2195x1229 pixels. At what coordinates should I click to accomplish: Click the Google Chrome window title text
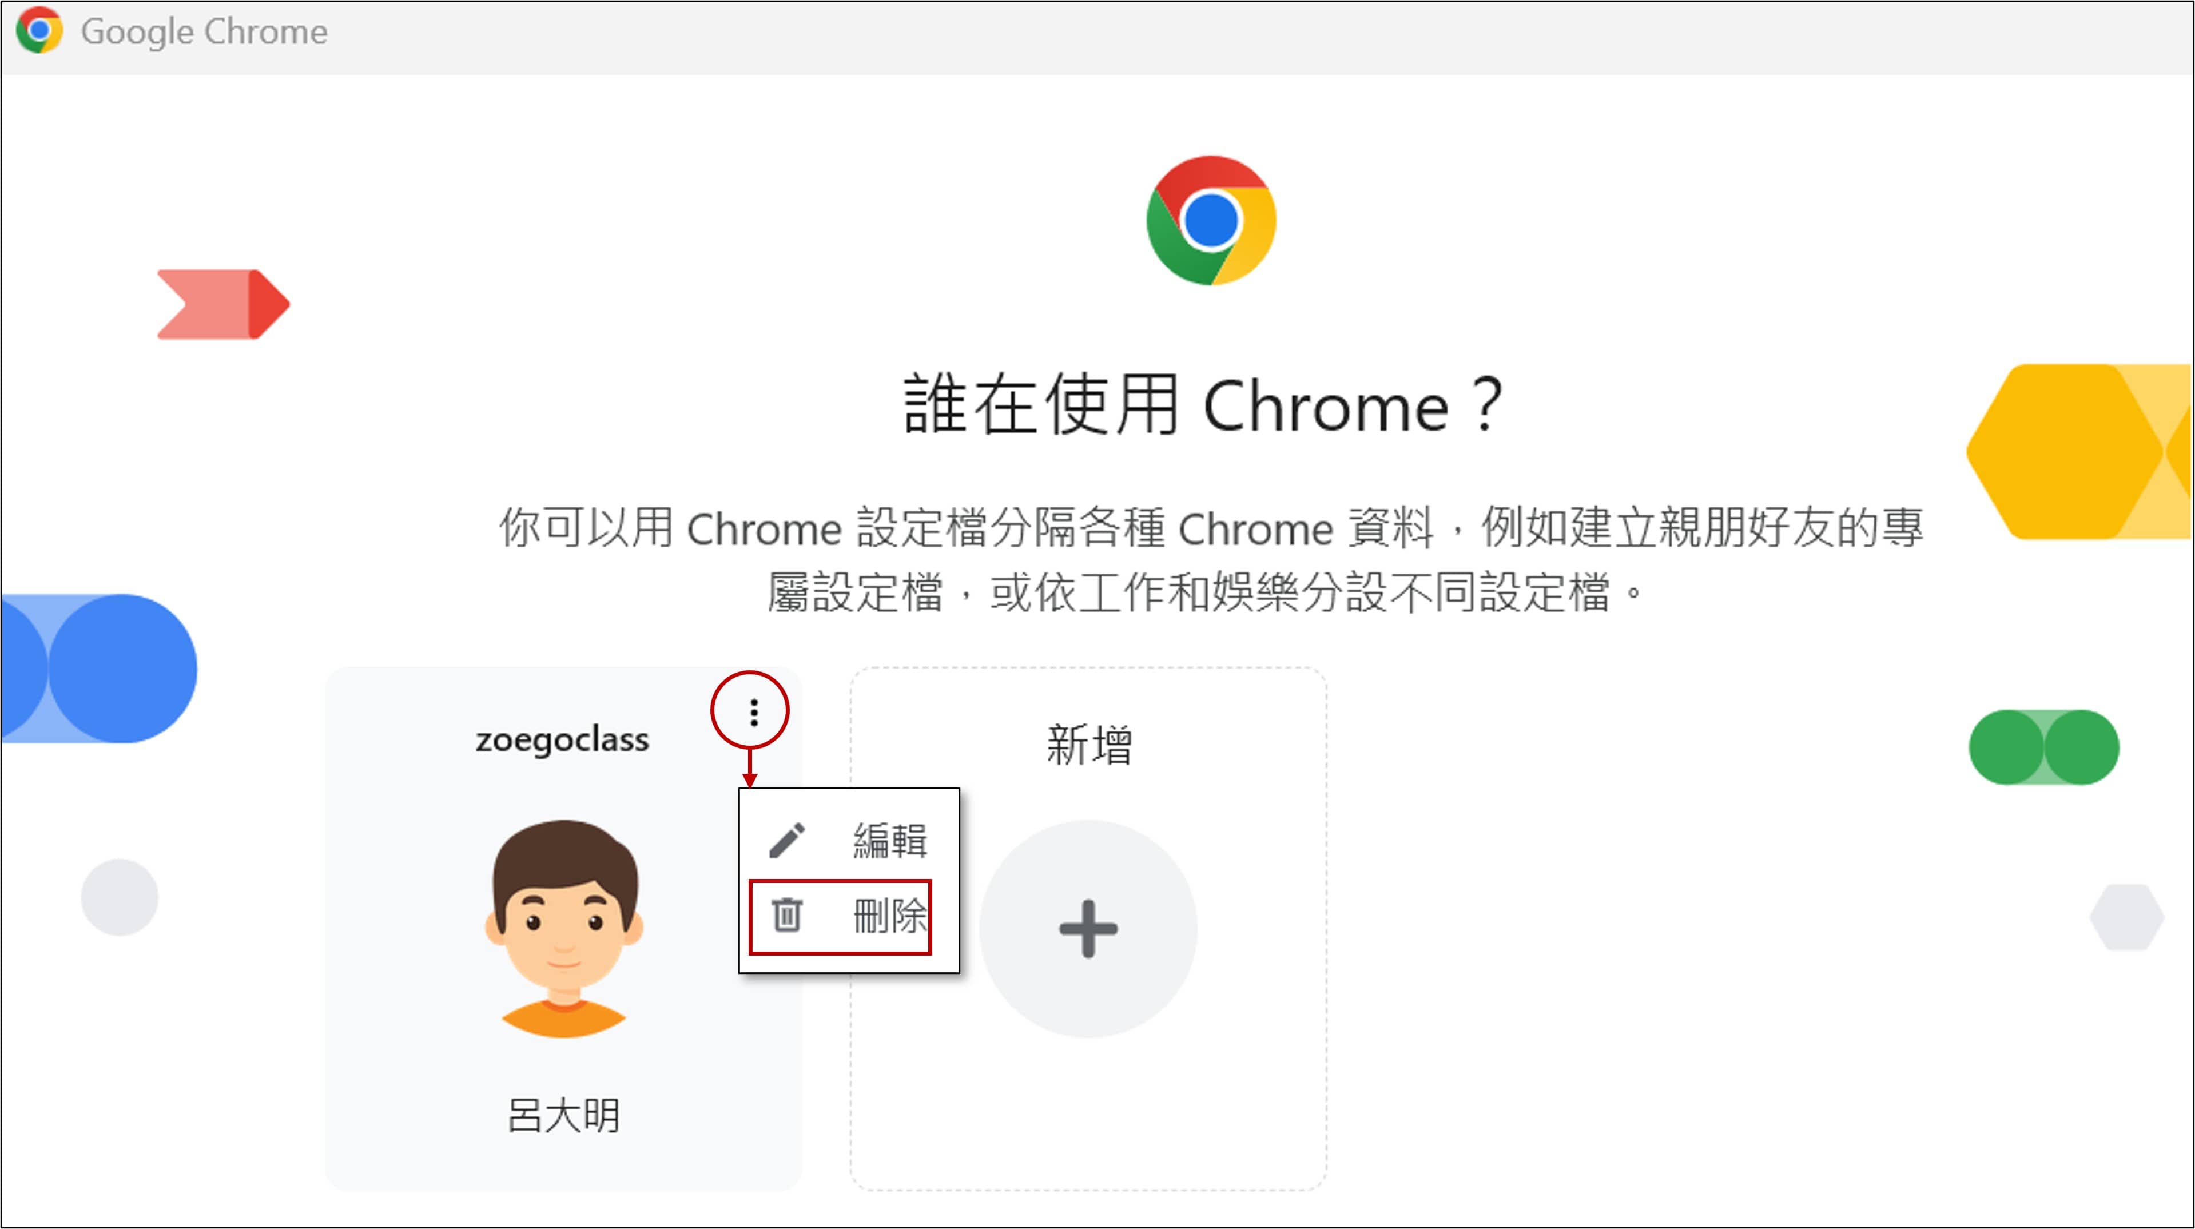click(x=204, y=31)
